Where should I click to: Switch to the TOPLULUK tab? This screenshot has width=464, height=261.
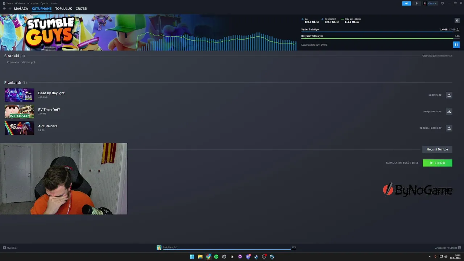pyautogui.click(x=63, y=9)
